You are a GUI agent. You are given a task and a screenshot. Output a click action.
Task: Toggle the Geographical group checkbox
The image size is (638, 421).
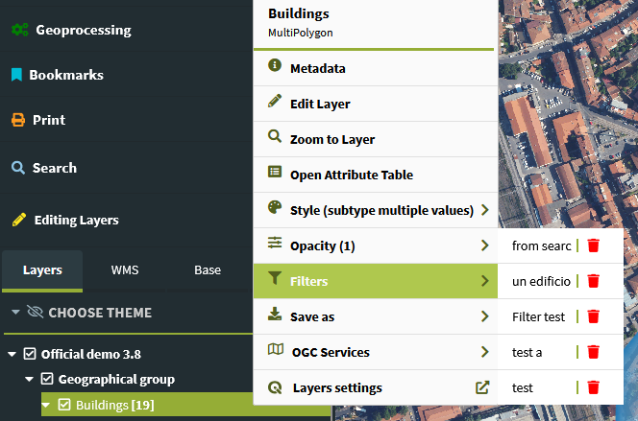(x=47, y=379)
